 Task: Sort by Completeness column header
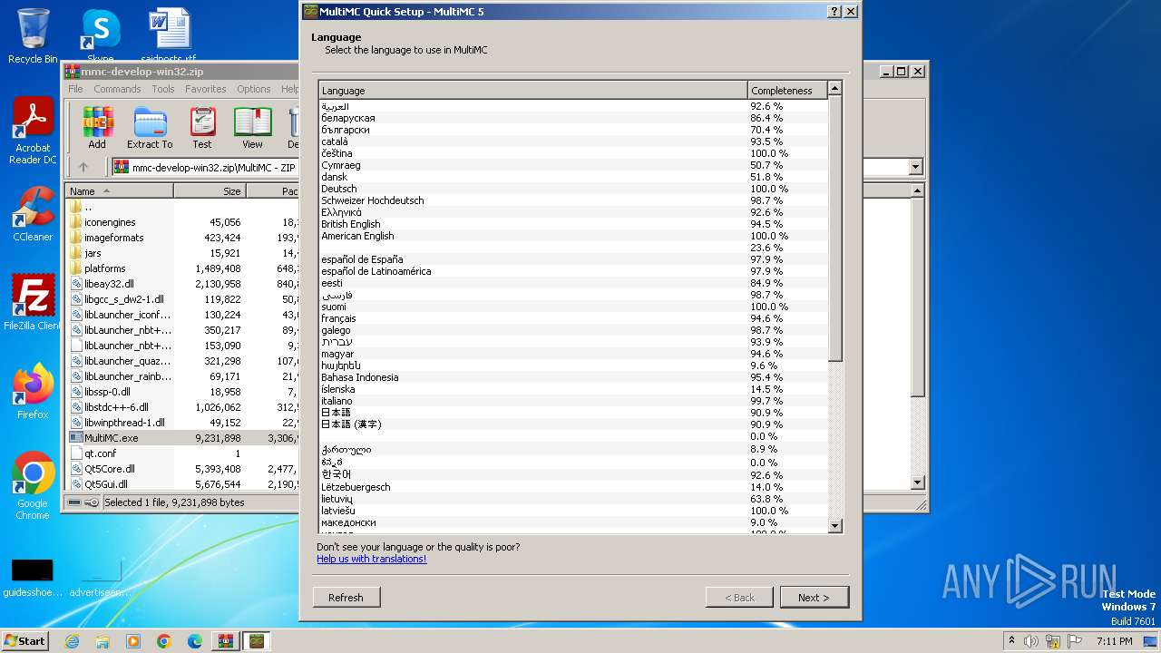787,91
